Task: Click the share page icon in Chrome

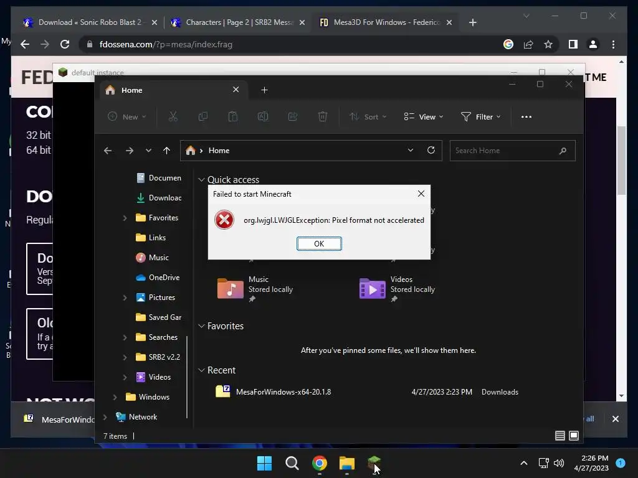Action: point(528,44)
